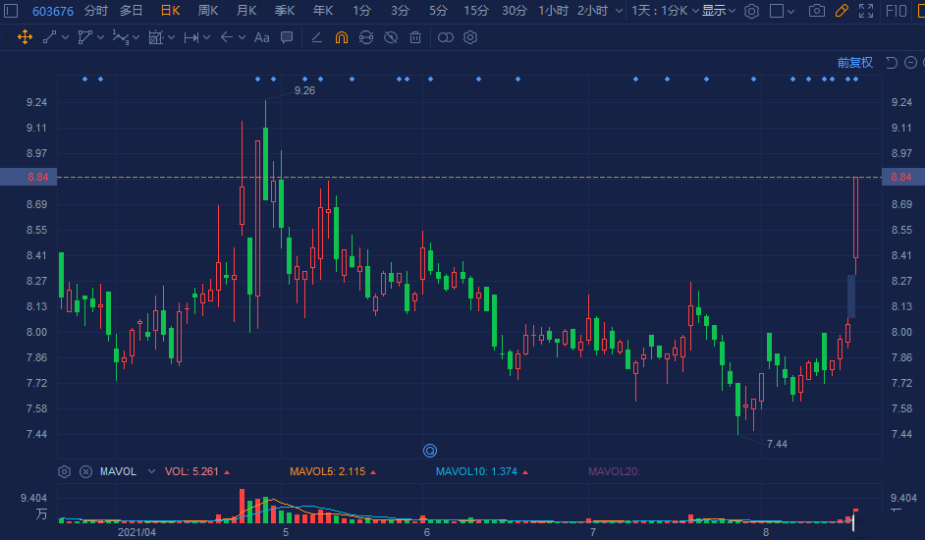
Task: Select the Aa text annotation tool
Action: pyautogui.click(x=261, y=37)
